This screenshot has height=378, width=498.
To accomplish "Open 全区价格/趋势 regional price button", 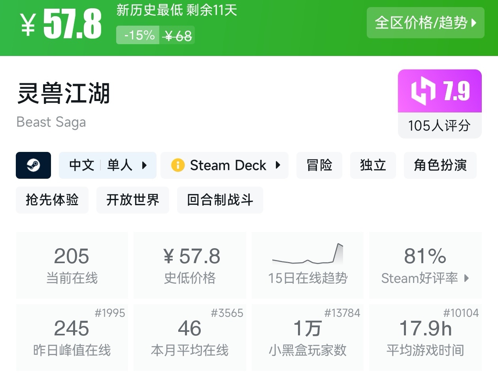I will tap(425, 23).
